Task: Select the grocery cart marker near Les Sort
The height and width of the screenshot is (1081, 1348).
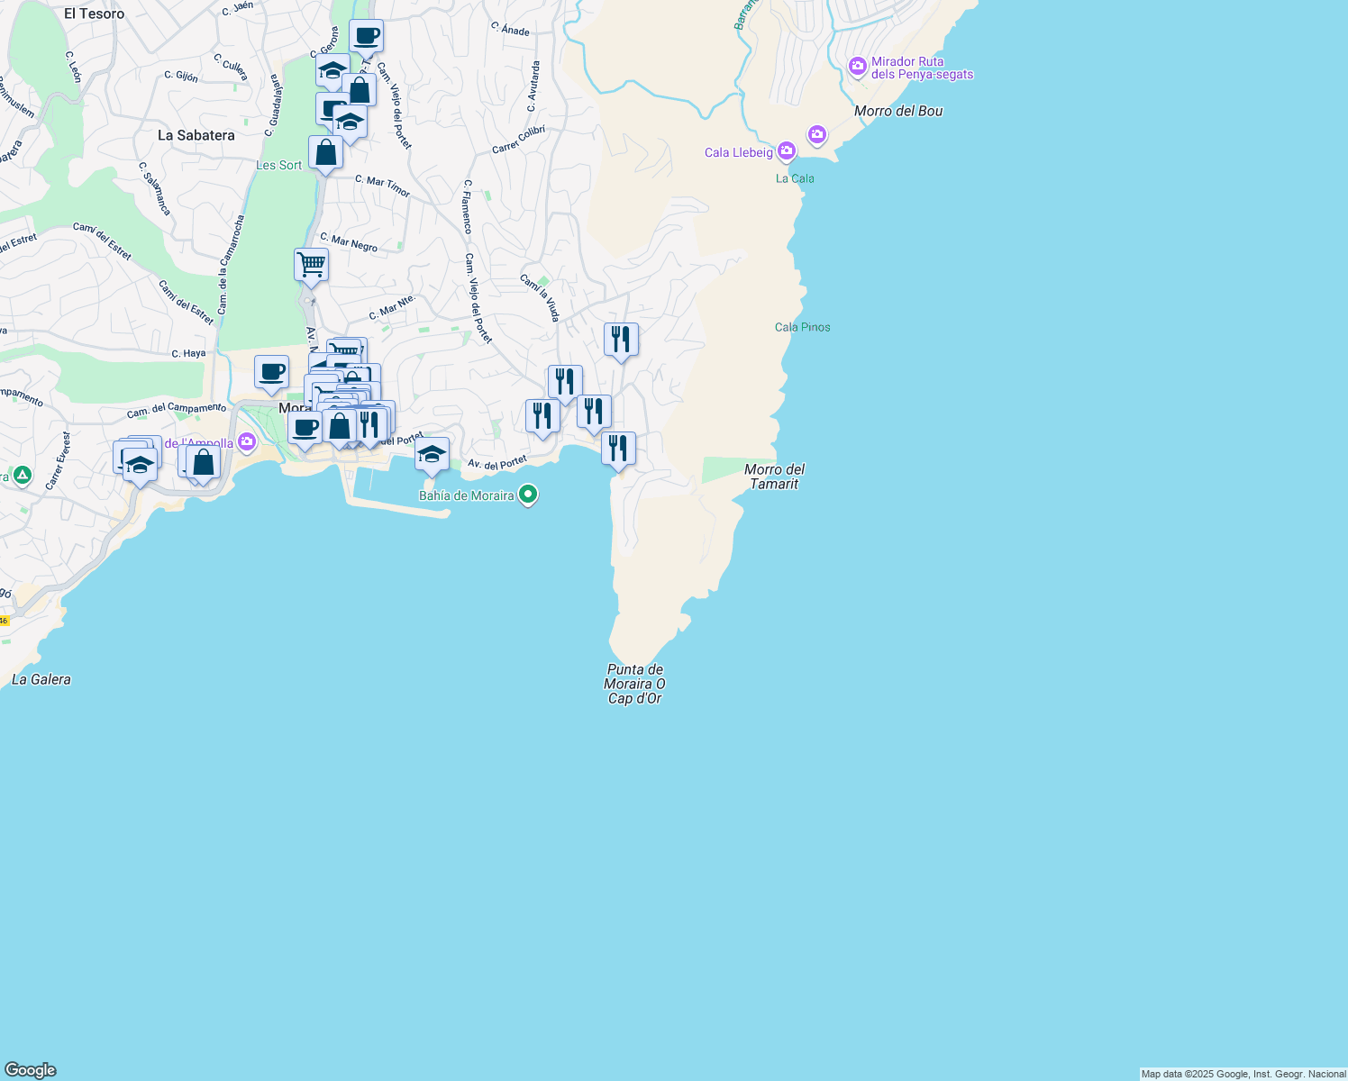Action: coord(310,265)
